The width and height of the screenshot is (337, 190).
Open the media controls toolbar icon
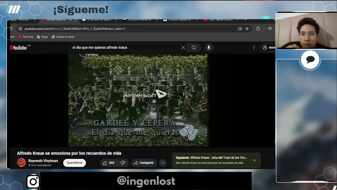tap(270, 28)
